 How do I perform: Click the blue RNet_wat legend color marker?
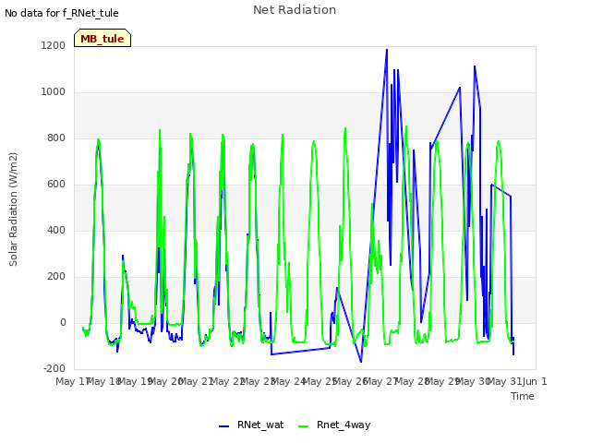click(223, 426)
